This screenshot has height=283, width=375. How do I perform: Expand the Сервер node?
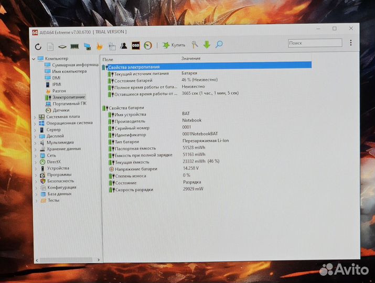pos(35,130)
